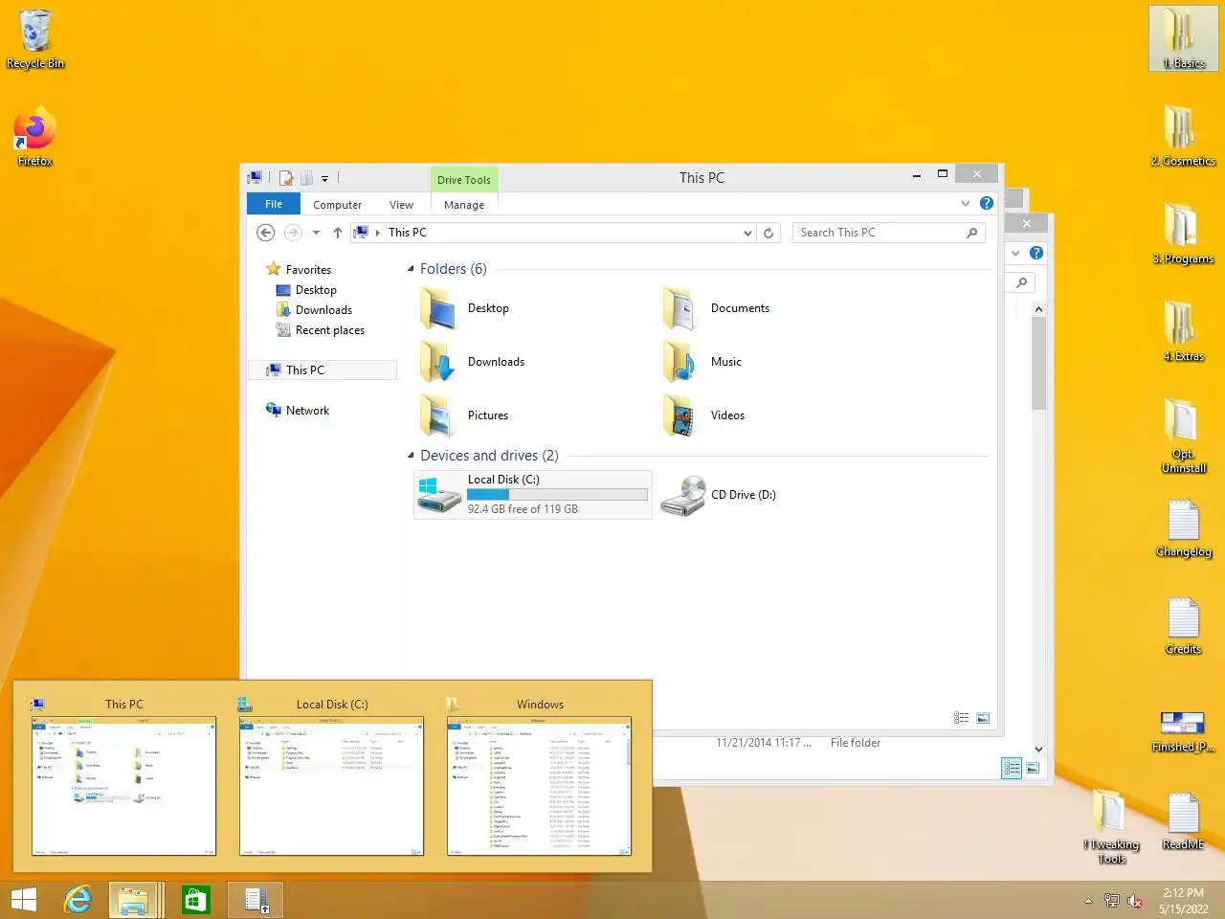The width and height of the screenshot is (1225, 919).
Task: Open the Manage ribbon tab
Action: coord(464,205)
